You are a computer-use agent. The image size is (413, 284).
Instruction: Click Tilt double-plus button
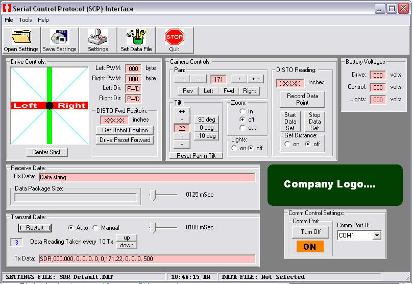pos(182,111)
